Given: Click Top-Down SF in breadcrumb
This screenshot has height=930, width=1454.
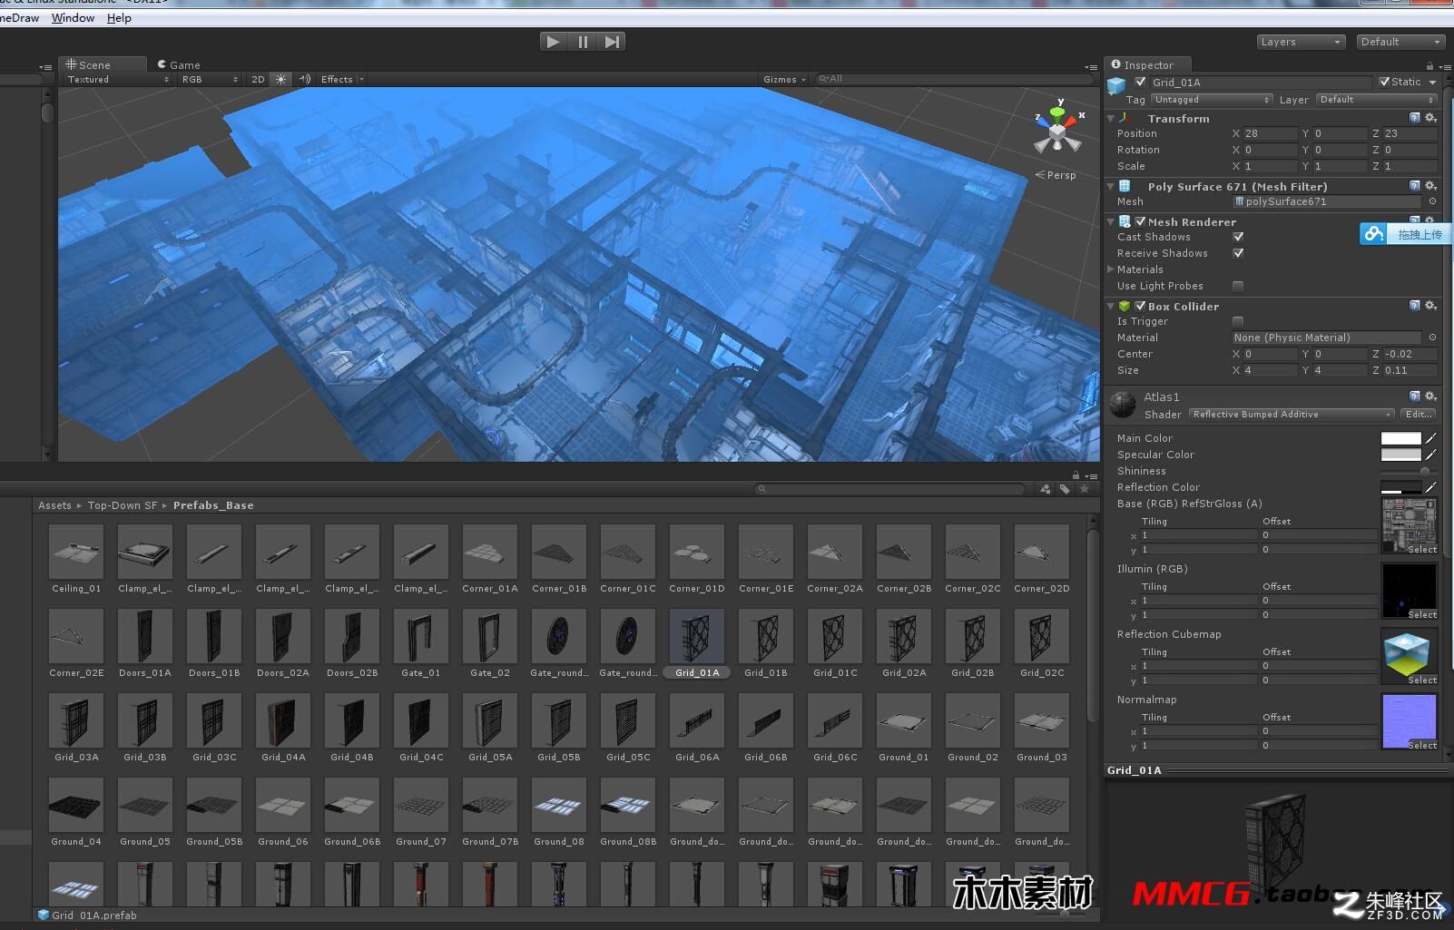Looking at the screenshot, I should tap(123, 505).
